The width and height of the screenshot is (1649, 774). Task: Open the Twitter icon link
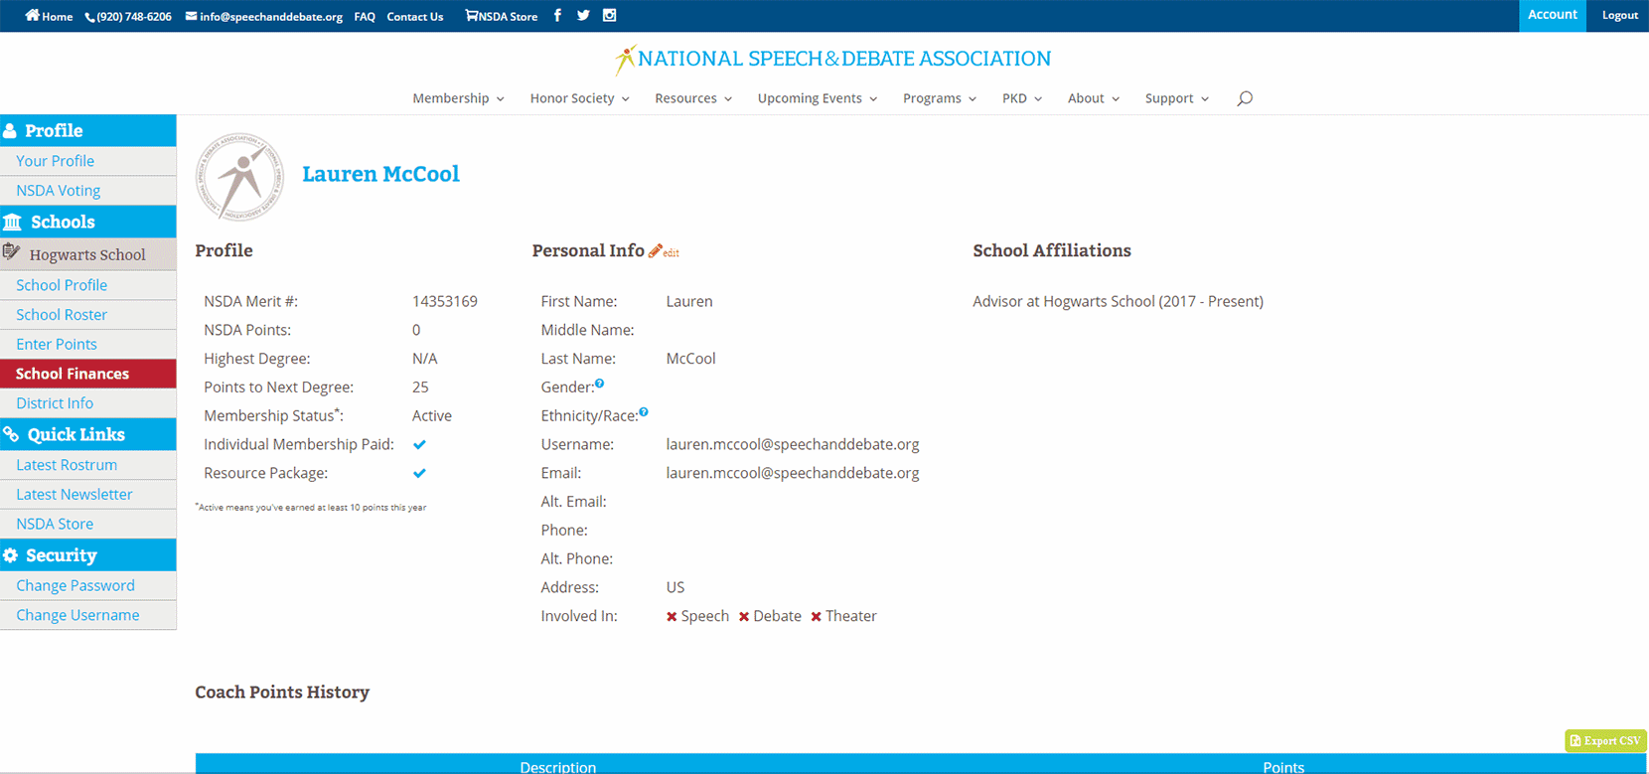583,16
